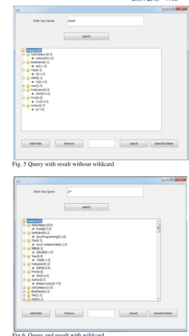
Task: Click the Category[0] folder icon in the //book window
Action: coord(23,50)
